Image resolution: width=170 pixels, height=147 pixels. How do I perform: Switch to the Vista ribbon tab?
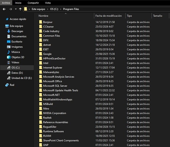(48, 3)
